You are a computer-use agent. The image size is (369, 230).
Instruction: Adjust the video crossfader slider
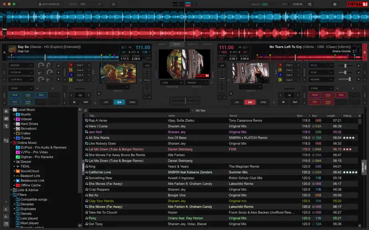coord(185,101)
